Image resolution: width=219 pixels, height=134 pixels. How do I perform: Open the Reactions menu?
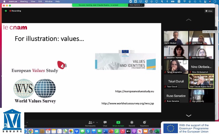145,124
